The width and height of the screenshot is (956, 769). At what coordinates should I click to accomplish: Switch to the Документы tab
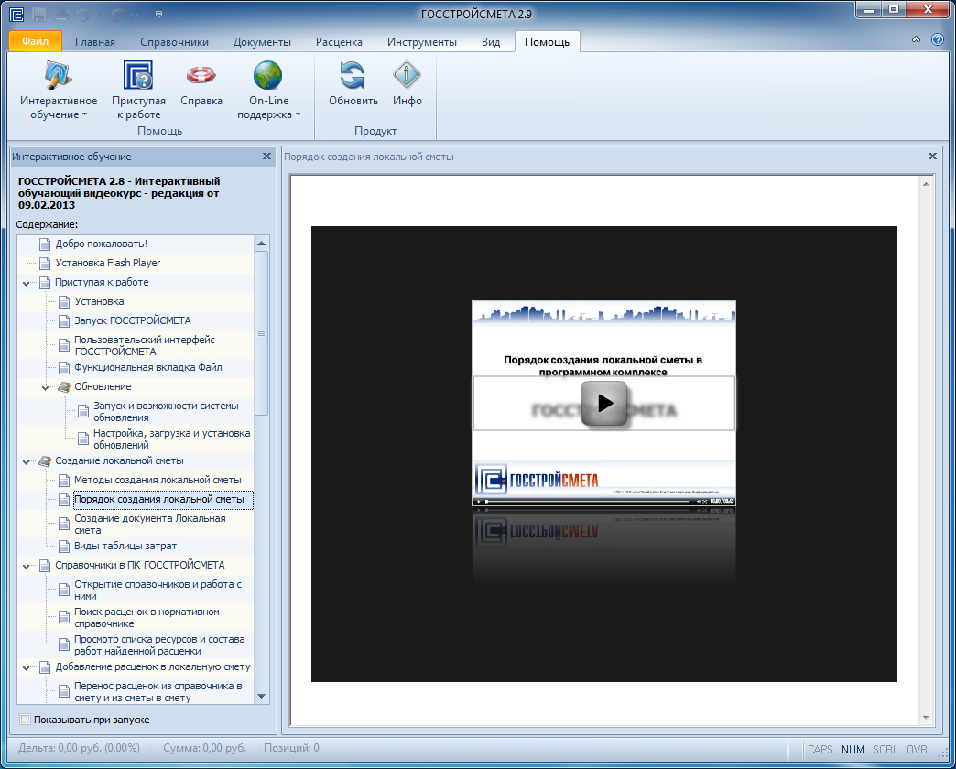tap(262, 42)
